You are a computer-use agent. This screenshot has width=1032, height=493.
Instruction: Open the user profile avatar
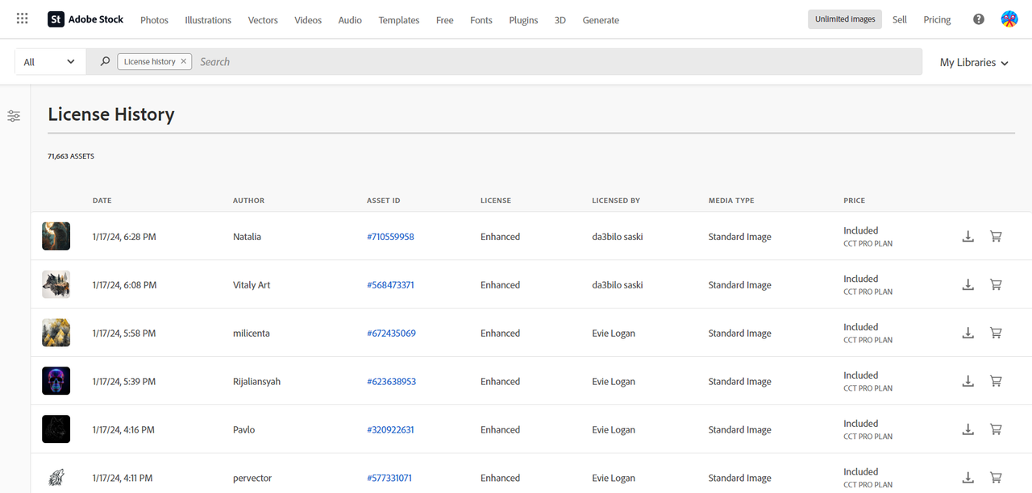point(1009,19)
